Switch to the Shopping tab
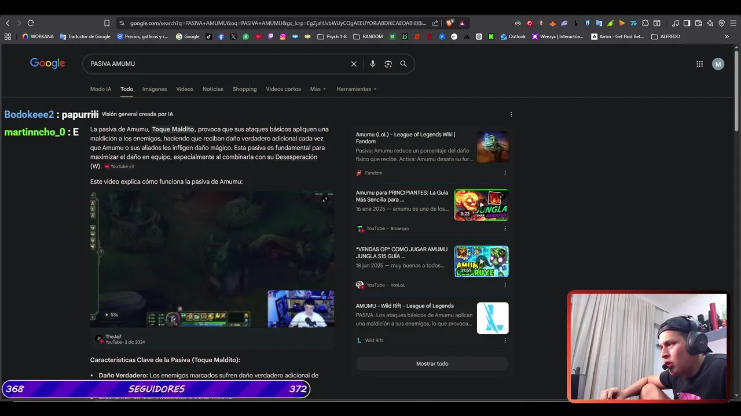Screen dimensions: 741x416 point(244,89)
